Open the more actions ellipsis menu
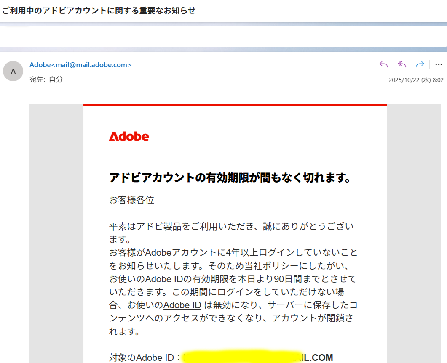 439,64
